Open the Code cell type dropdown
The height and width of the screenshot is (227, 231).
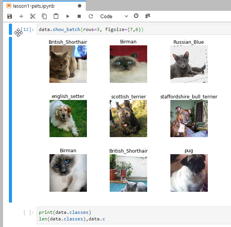pyautogui.click(x=114, y=16)
